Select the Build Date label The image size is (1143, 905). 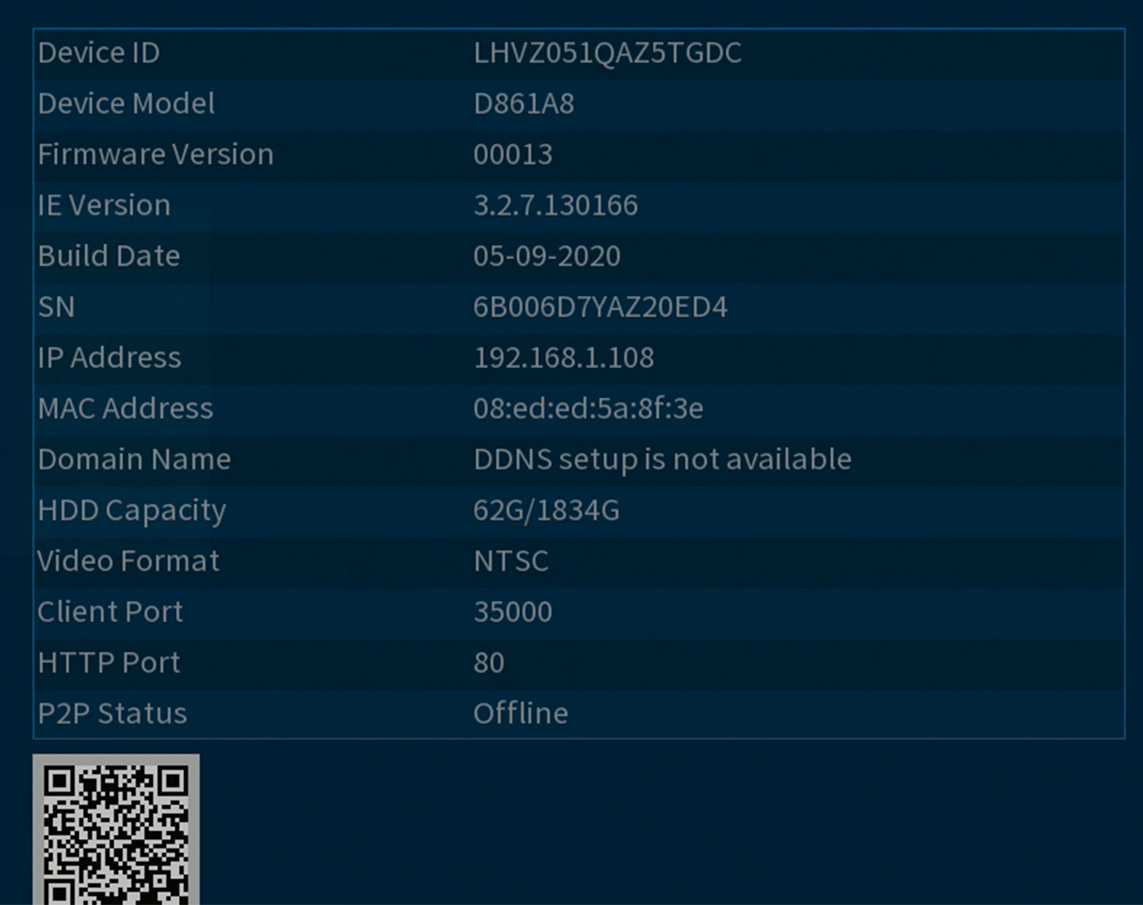click(x=109, y=256)
